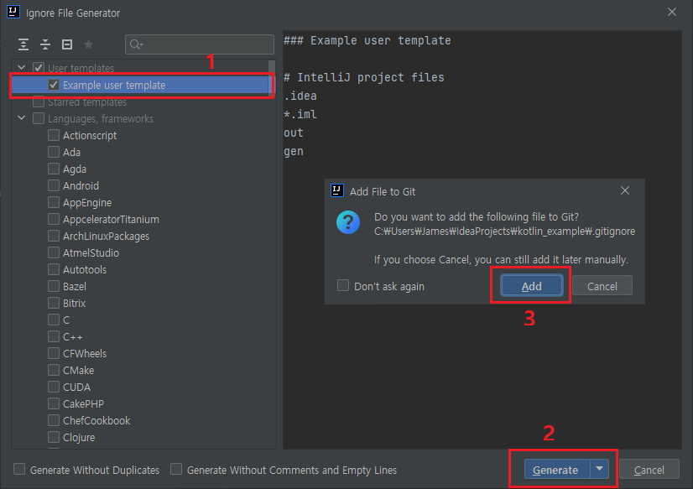This screenshot has height=489, width=693.
Task: Check the Bitrix checkbox
Action: coord(54,303)
